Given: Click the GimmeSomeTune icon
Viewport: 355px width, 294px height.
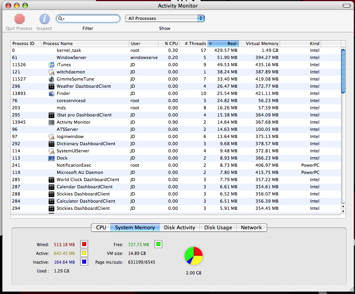Looking at the screenshot, I should 51,79.
